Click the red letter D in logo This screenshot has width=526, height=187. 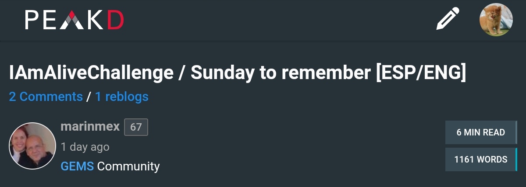tap(116, 20)
